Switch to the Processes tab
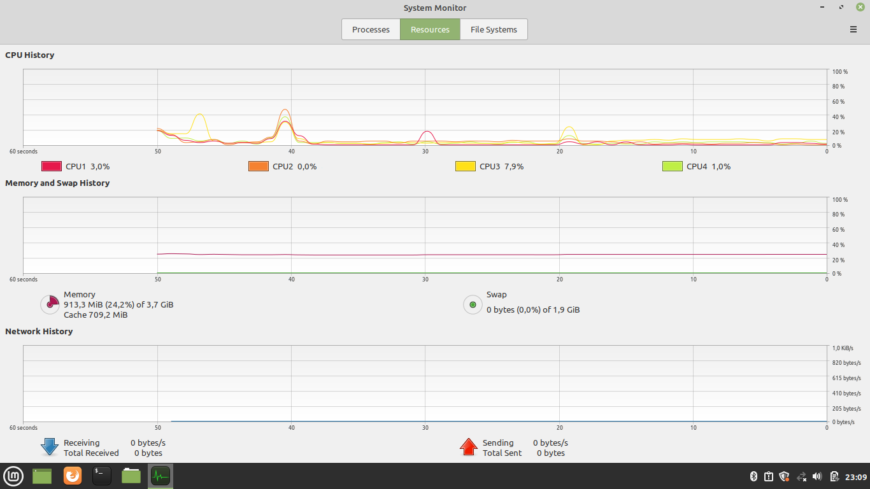This screenshot has width=870, height=489. [371, 29]
